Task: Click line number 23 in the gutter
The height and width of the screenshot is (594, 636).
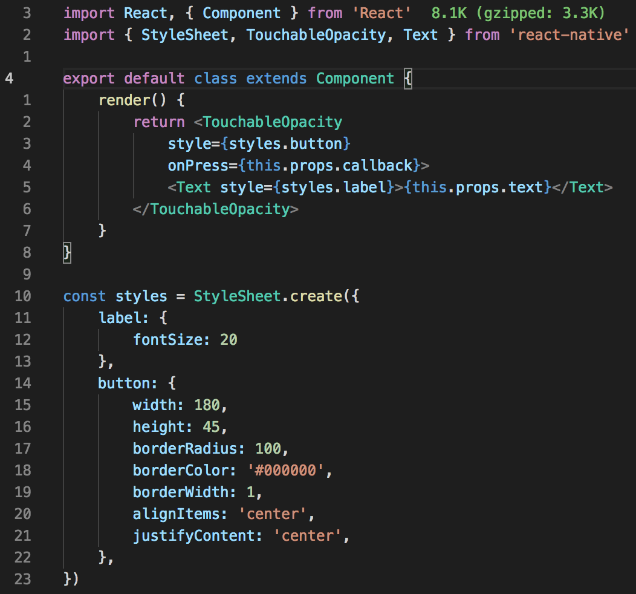Action: 22,579
